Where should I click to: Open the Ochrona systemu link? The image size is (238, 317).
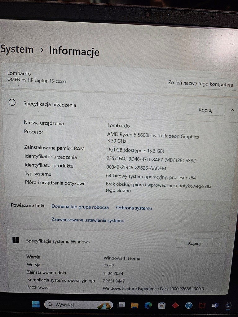tap(134, 208)
